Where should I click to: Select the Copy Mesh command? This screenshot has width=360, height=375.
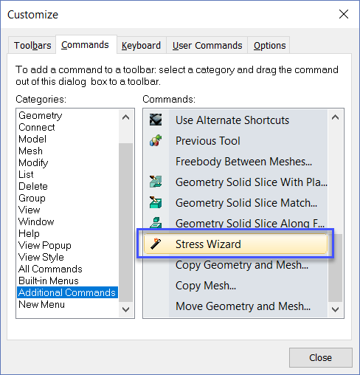point(235,286)
